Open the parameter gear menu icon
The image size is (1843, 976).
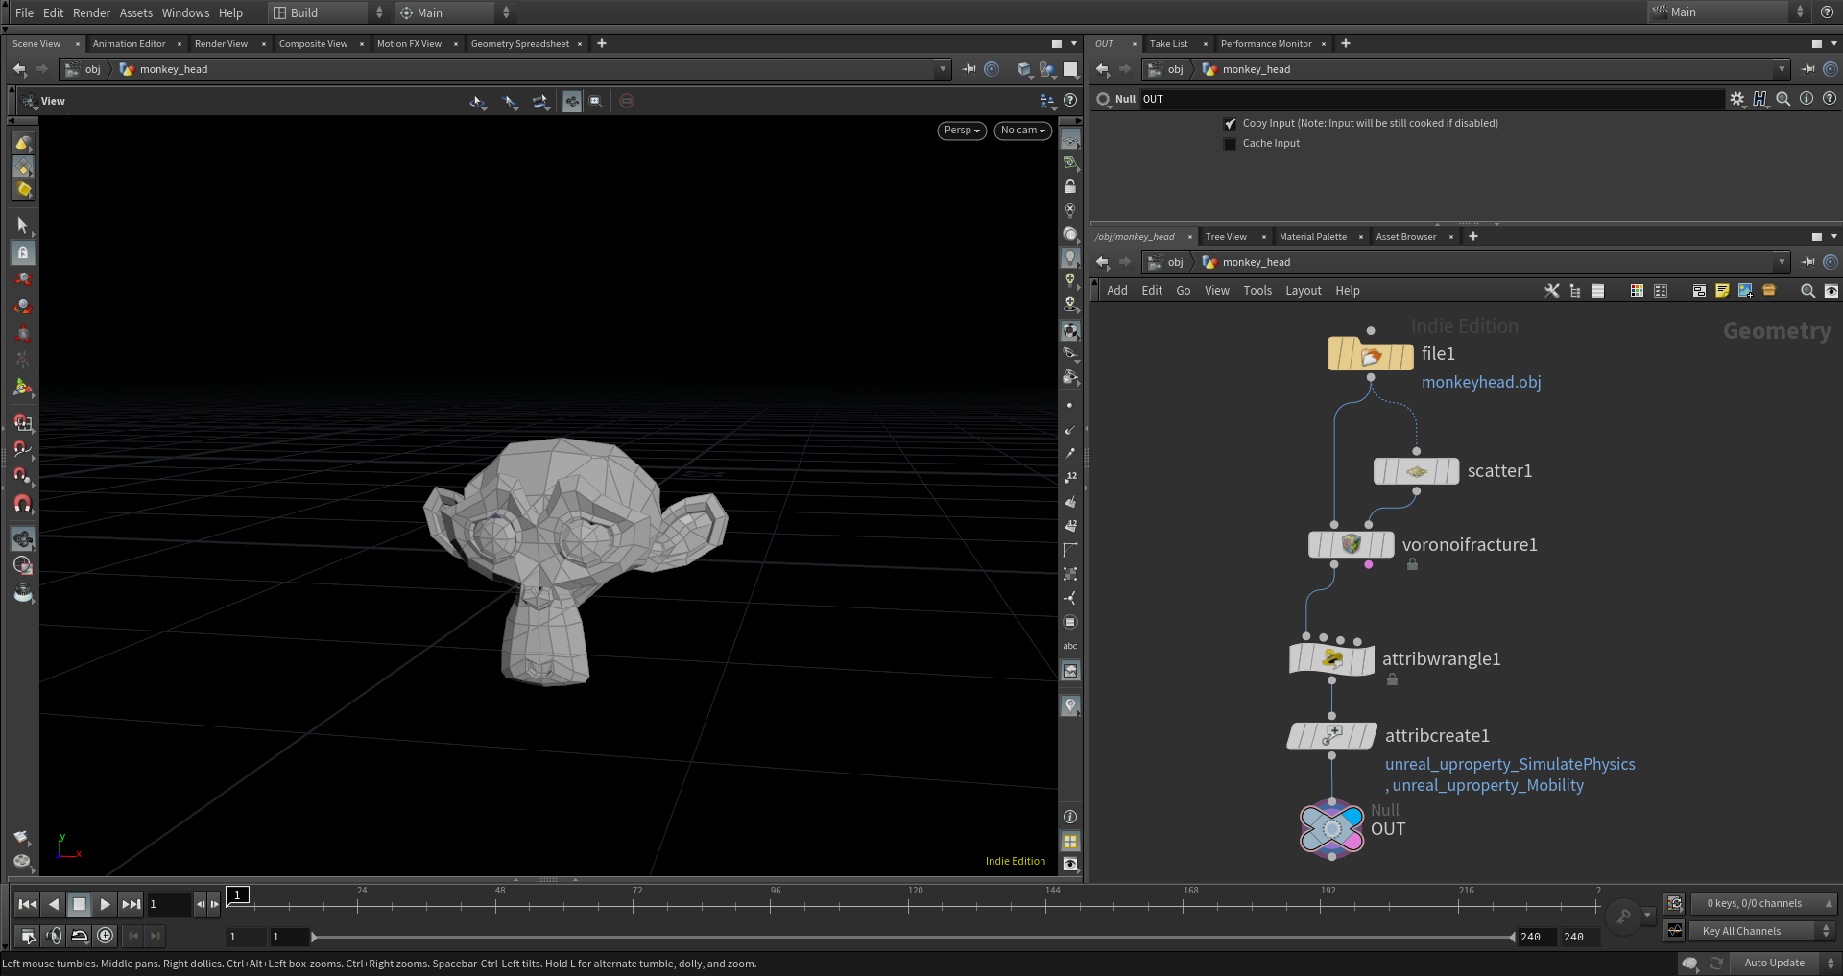[1737, 99]
